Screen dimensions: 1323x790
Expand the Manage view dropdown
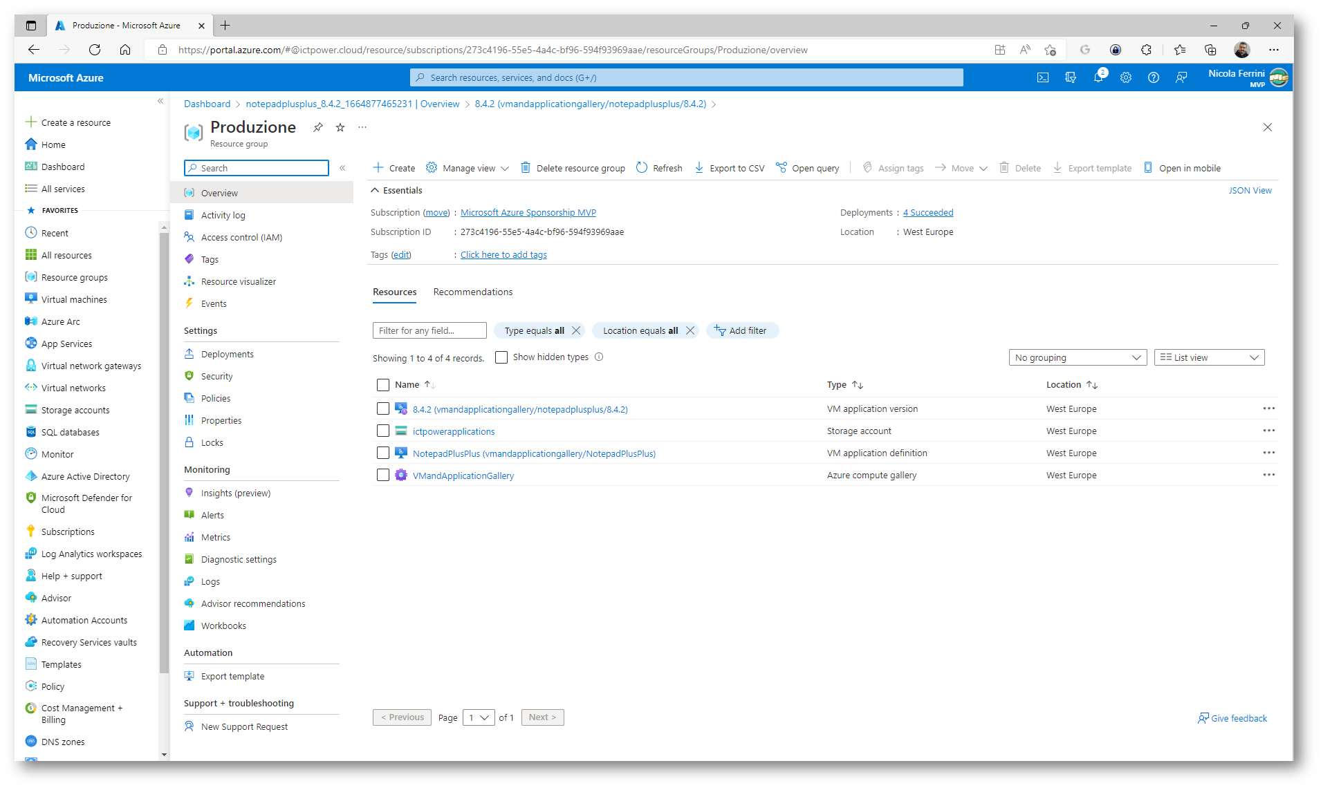(x=468, y=168)
